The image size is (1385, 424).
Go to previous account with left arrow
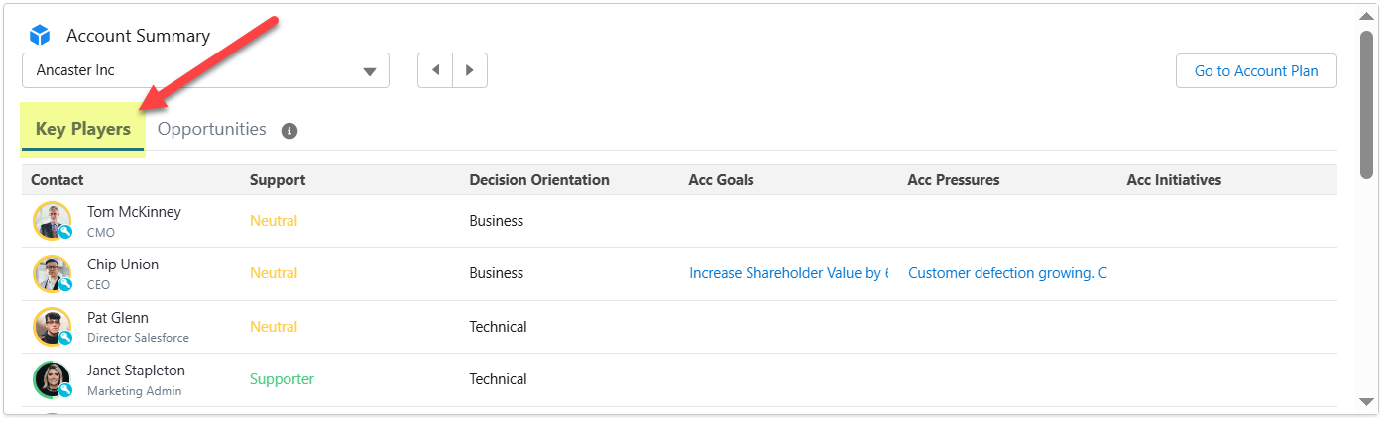click(x=435, y=70)
